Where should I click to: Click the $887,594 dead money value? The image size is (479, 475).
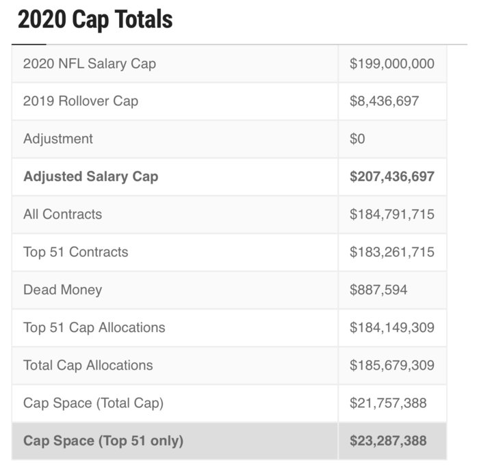click(378, 290)
